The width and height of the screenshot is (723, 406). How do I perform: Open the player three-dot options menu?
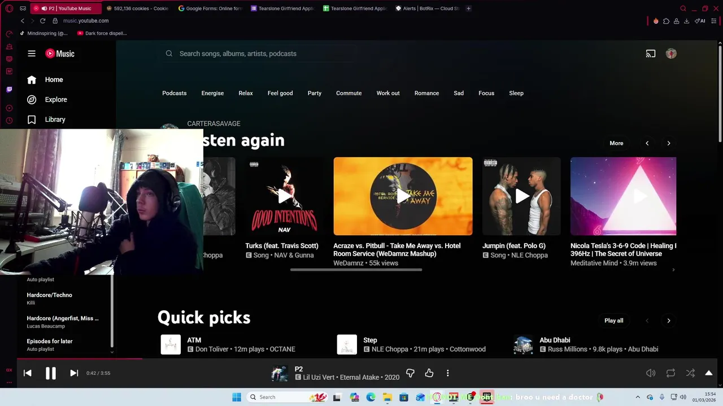[x=447, y=373]
